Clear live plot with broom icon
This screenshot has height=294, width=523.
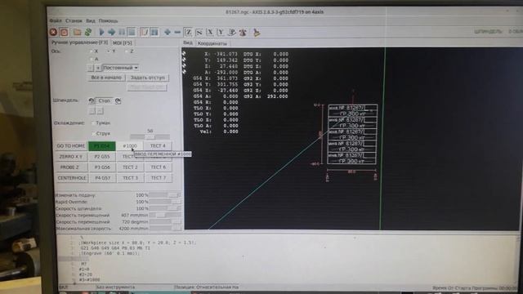click(x=257, y=32)
